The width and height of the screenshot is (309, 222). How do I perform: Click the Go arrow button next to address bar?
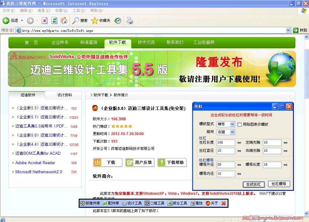(x=296, y=30)
